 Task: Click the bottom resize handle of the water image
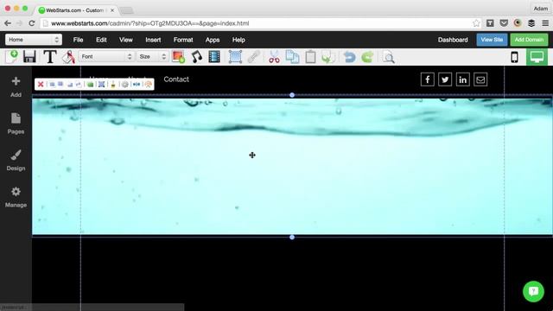pyautogui.click(x=292, y=238)
